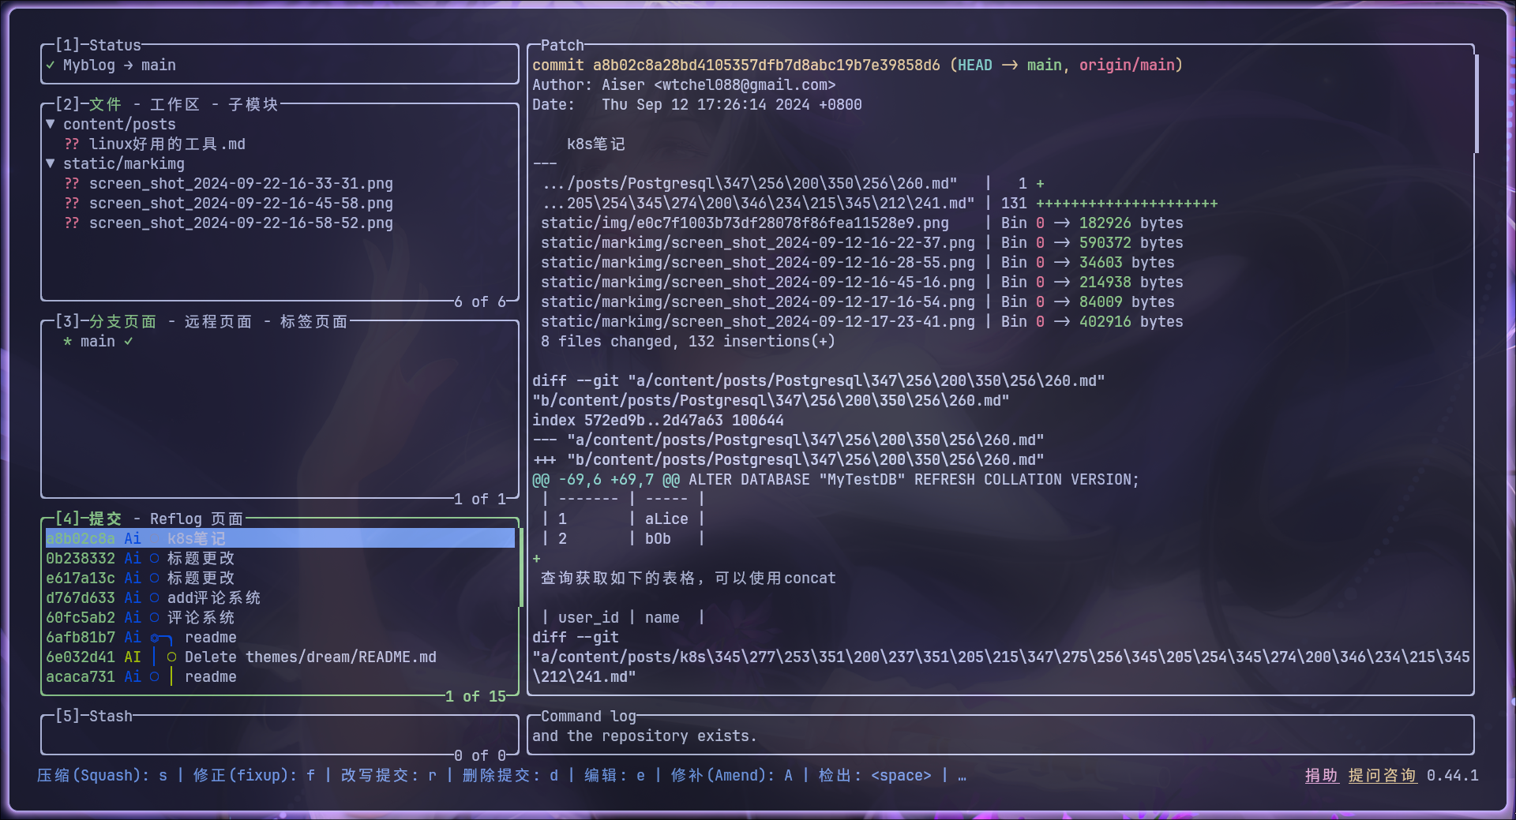The width and height of the screenshot is (1516, 820).
Task: Click the Patch panel scrollbar
Action: pos(1476,103)
